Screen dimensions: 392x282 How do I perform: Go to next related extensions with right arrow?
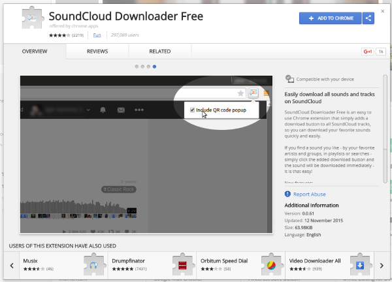(382, 266)
